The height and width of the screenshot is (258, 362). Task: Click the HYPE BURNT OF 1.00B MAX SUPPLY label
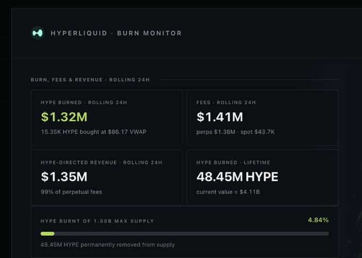point(97,221)
